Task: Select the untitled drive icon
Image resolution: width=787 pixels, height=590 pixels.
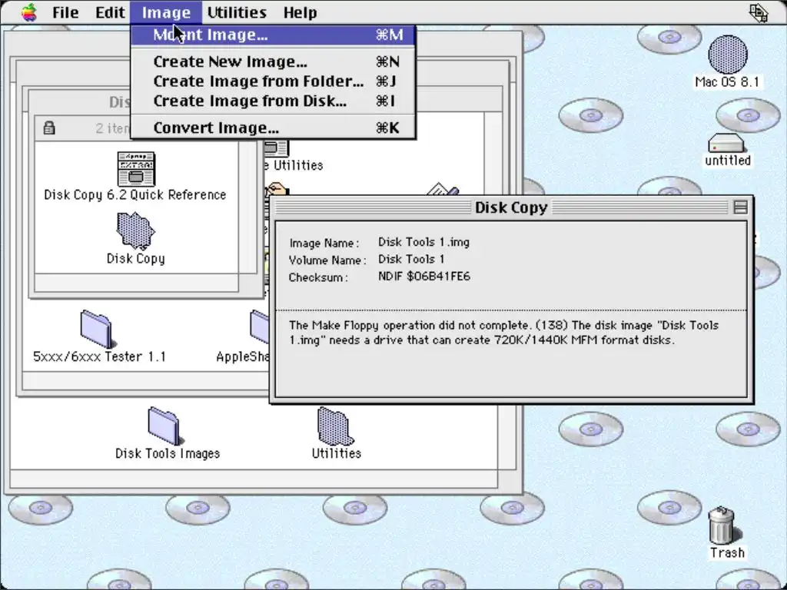Action: click(726, 143)
